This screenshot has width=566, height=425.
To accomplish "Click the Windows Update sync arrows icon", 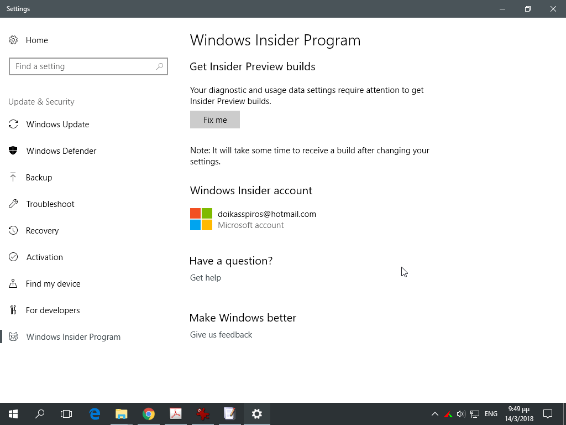I will click(x=13, y=125).
